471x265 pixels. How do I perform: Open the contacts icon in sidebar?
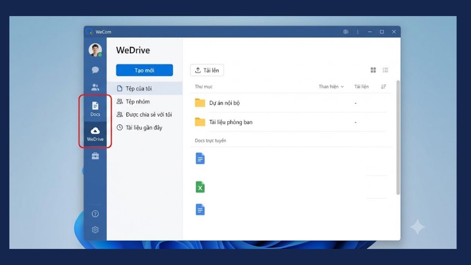(x=95, y=87)
